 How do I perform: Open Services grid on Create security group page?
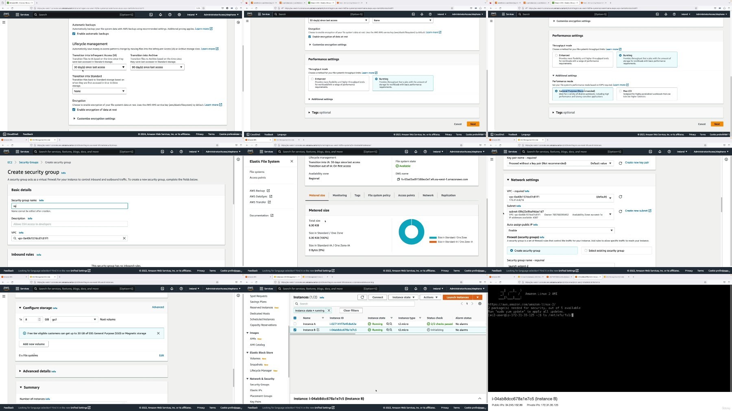(x=22, y=152)
